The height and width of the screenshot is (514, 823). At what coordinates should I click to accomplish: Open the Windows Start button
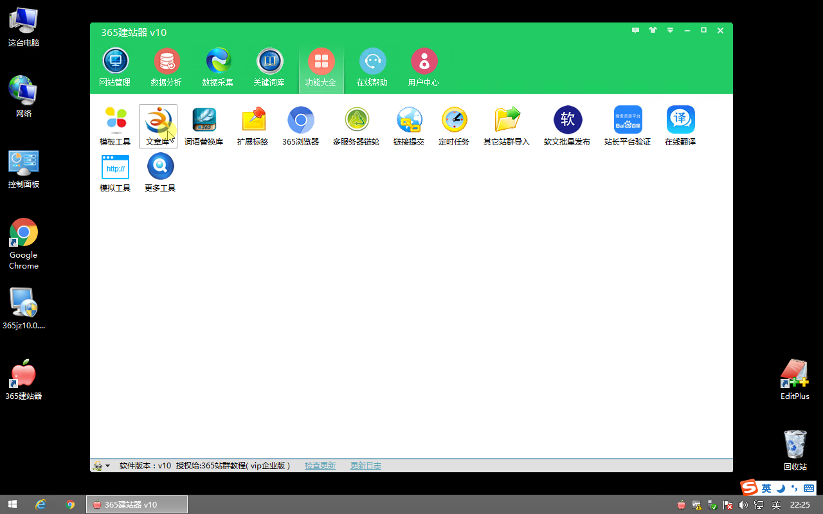12,504
